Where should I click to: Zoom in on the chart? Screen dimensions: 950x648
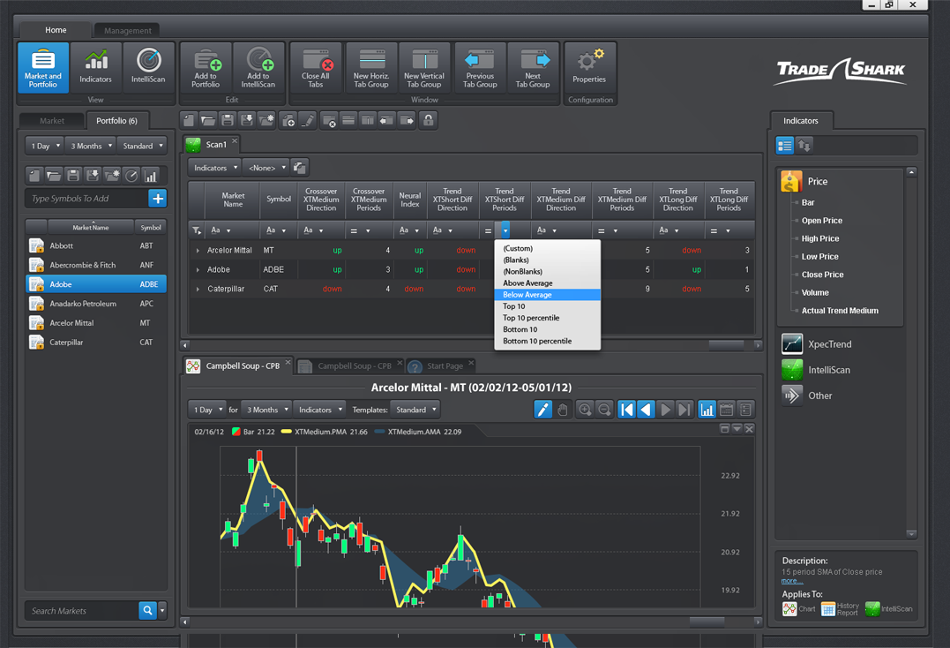[x=585, y=410]
